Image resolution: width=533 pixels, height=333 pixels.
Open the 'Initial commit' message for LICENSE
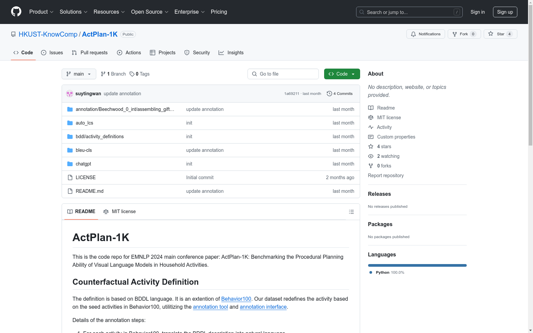pyautogui.click(x=200, y=177)
